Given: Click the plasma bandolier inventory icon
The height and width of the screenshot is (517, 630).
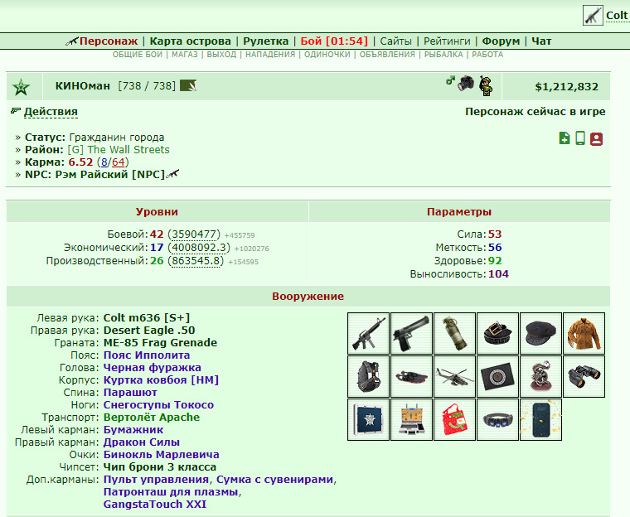Looking at the screenshot, I should (497, 419).
